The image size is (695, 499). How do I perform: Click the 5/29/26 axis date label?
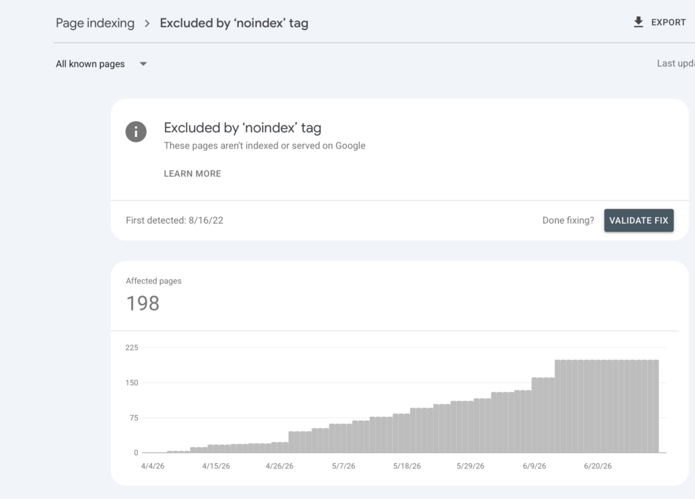click(x=470, y=466)
